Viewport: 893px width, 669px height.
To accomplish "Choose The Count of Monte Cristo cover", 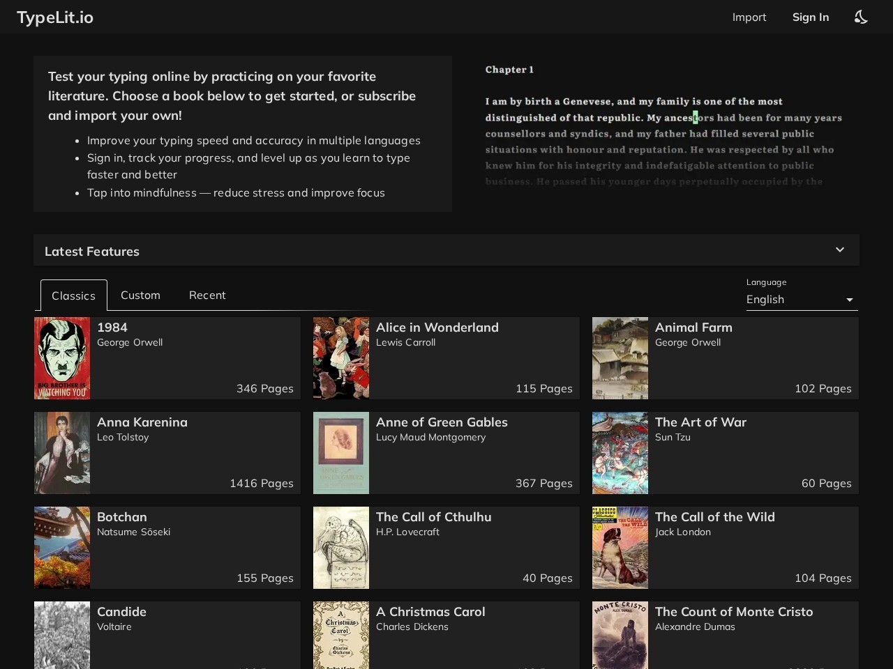I will 620,635.
